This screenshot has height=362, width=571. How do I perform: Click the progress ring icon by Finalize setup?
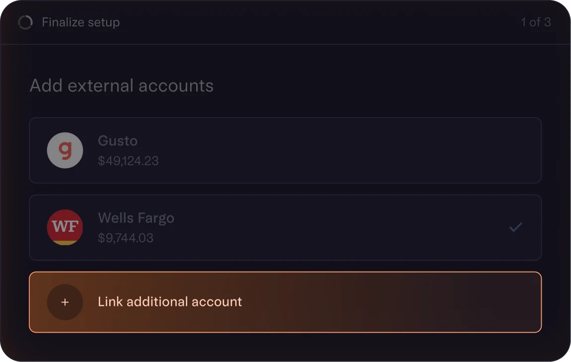coord(25,22)
